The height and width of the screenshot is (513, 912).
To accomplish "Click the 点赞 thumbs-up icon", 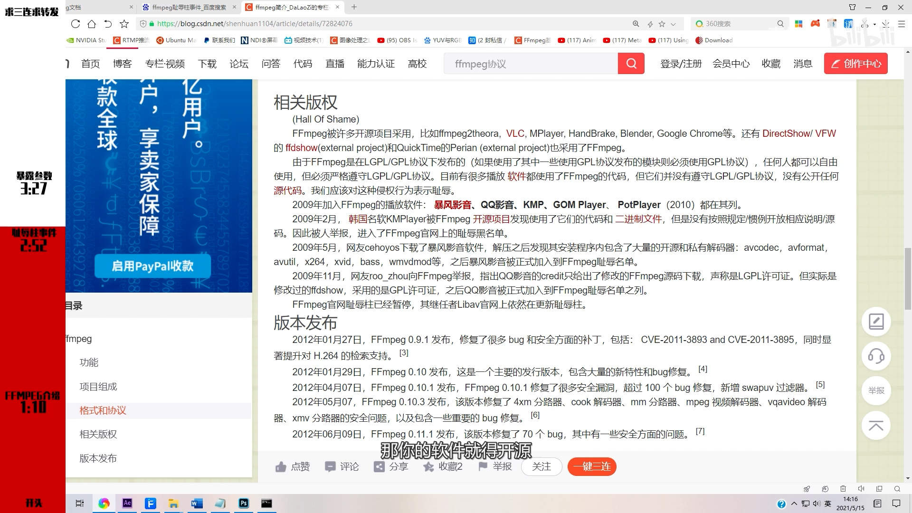I will (281, 467).
